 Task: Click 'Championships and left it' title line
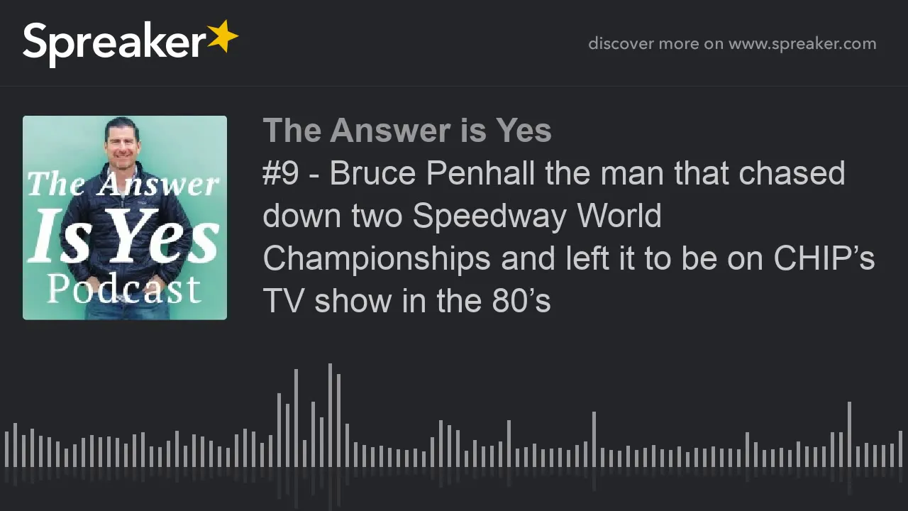pos(568,258)
